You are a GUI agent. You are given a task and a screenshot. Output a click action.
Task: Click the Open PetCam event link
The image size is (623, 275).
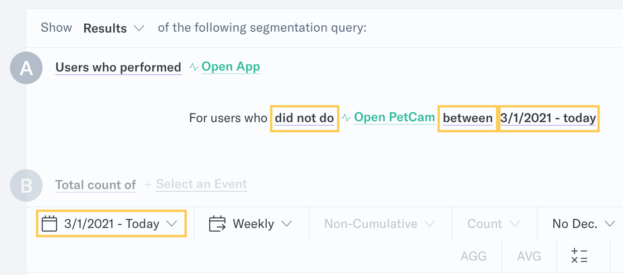pyautogui.click(x=394, y=118)
